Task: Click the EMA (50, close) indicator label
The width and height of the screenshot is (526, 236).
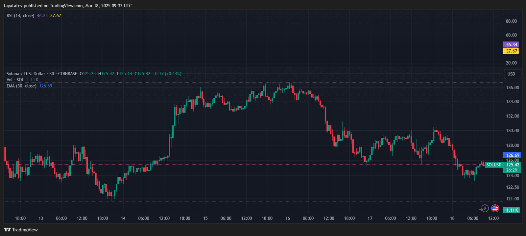Action: [21, 86]
